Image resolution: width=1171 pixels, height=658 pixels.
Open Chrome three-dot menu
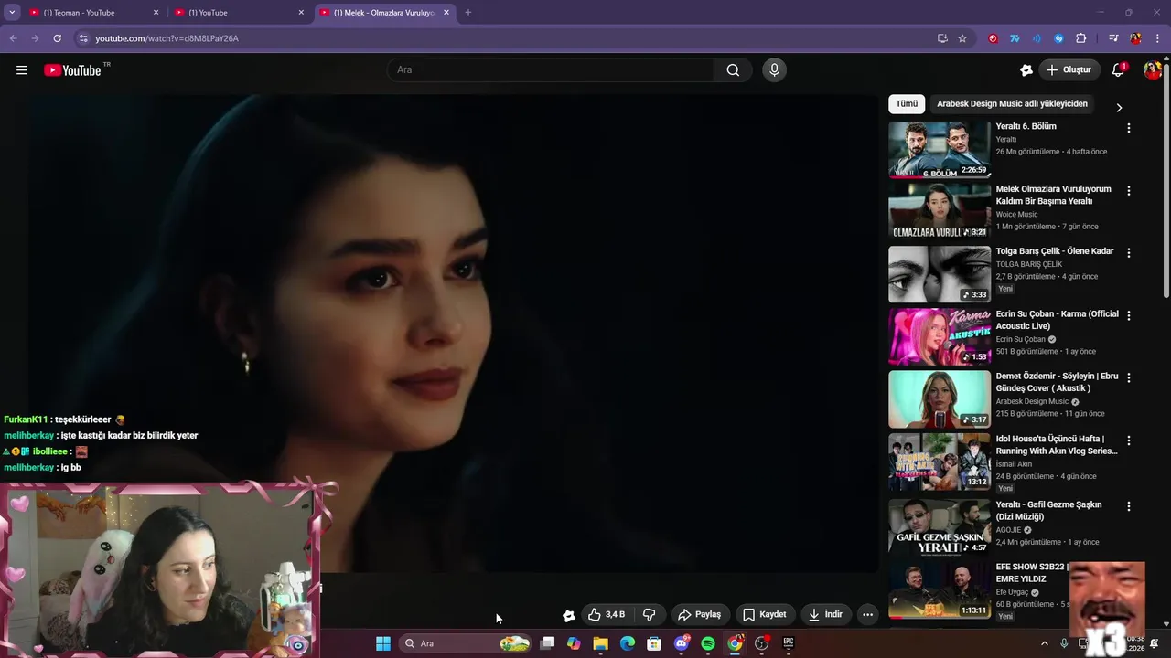click(x=1158, y=38)
